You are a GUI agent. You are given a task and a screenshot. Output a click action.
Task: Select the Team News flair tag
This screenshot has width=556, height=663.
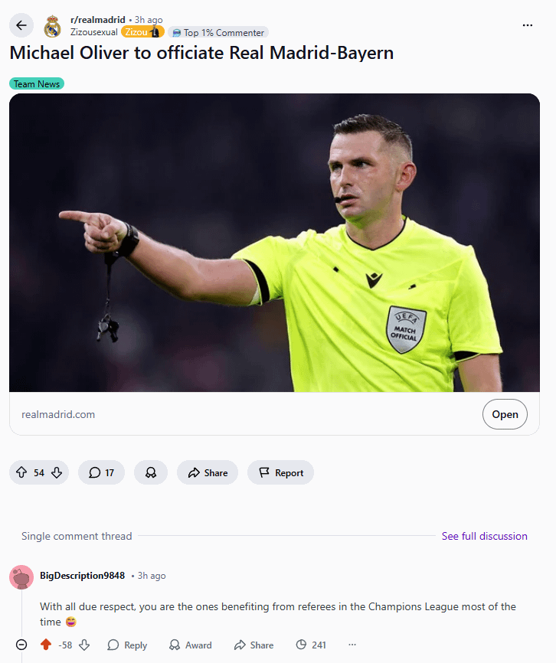click(37, 83)
